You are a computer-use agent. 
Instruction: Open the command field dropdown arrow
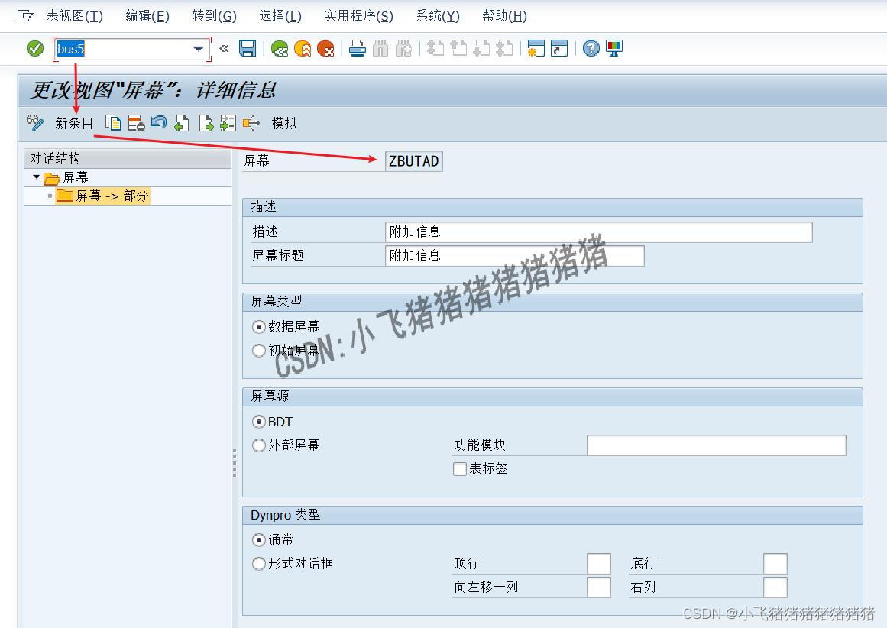(x=199, y=49)
